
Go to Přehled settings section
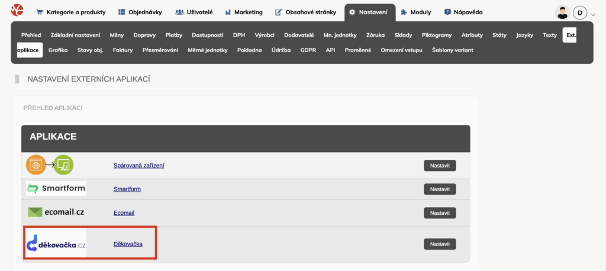pyautogui.click(x=31, y=35)
